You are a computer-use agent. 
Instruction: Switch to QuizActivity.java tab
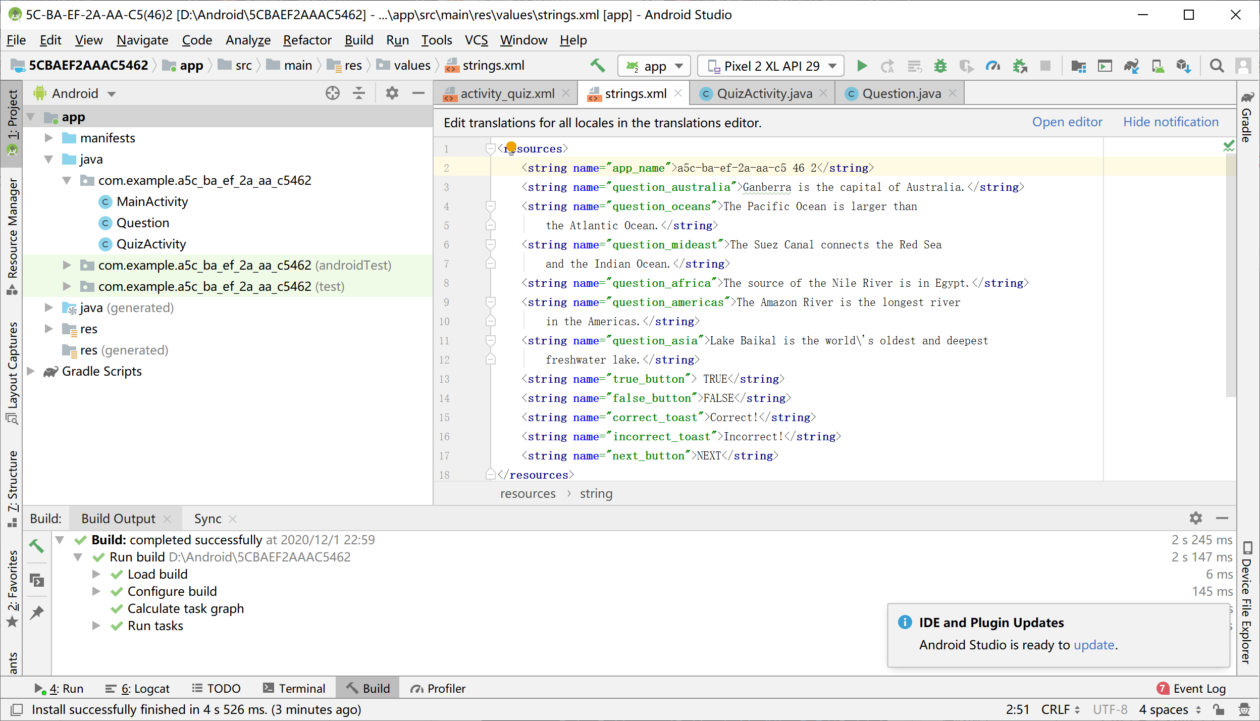(x=764, y=93)
